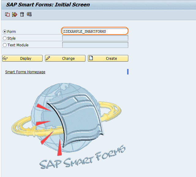This screenshot has height=177, width=196.
Task: Click the blue marker beside the homepage link
Action: click(x=127, y=72)
